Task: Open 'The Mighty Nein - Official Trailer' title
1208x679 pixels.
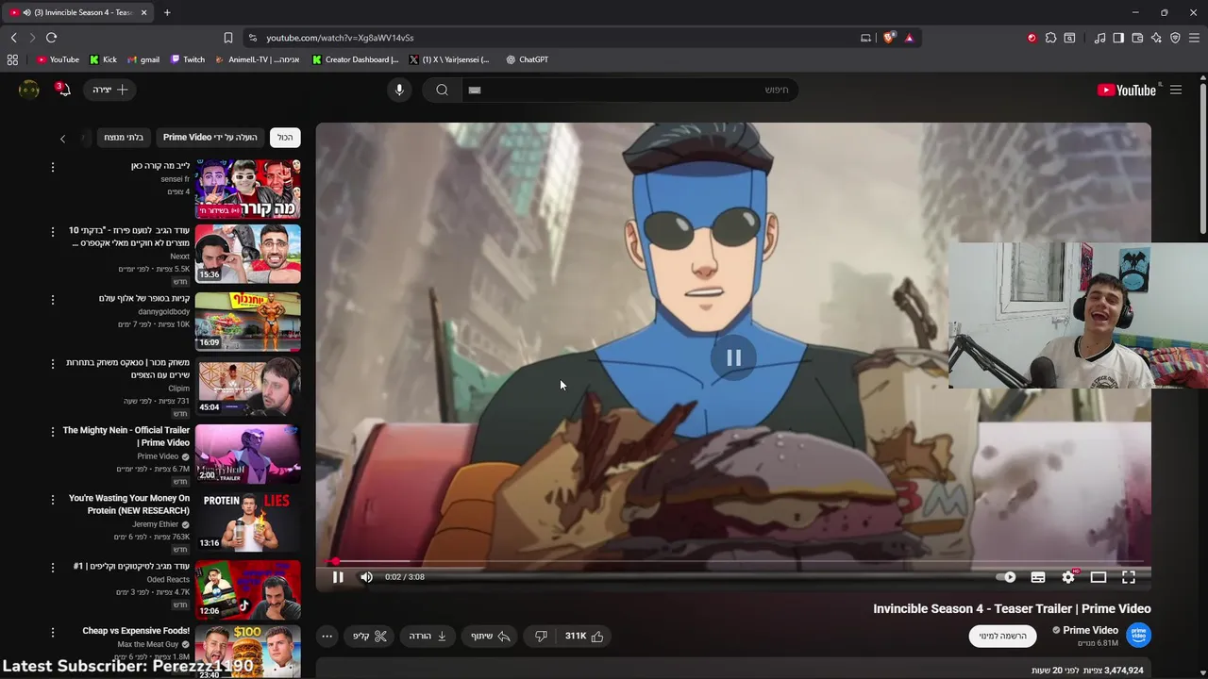Action: [x=126, y=437]
